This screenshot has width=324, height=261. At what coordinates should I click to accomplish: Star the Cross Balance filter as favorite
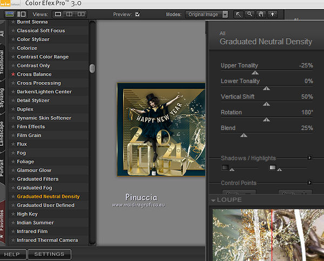13,74
